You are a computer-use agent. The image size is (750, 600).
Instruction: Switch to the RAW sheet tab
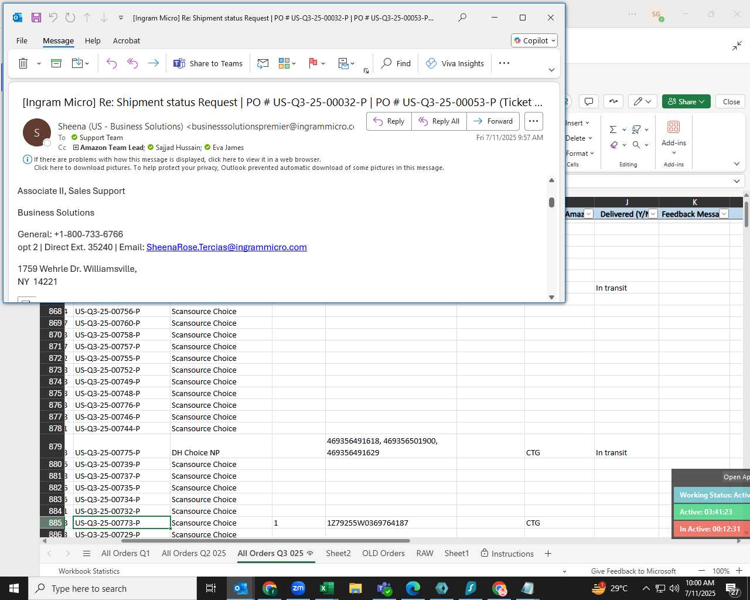pyautogui.click(x=425, y=553)
